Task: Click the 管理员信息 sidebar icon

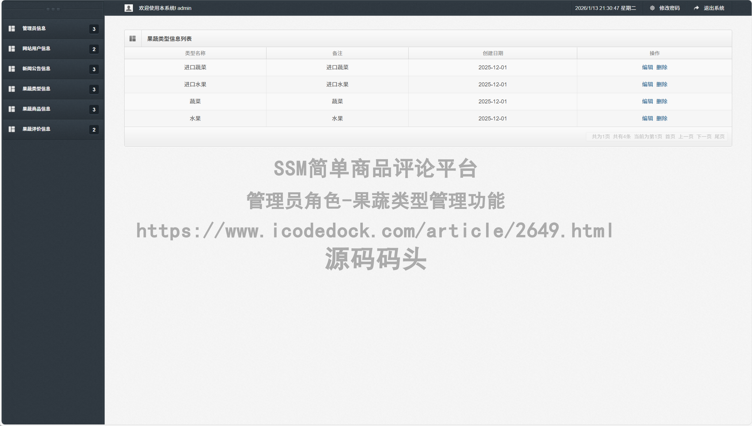Action: click(12, 28)
